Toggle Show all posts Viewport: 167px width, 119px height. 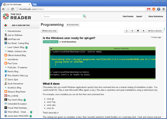point(155,31)
